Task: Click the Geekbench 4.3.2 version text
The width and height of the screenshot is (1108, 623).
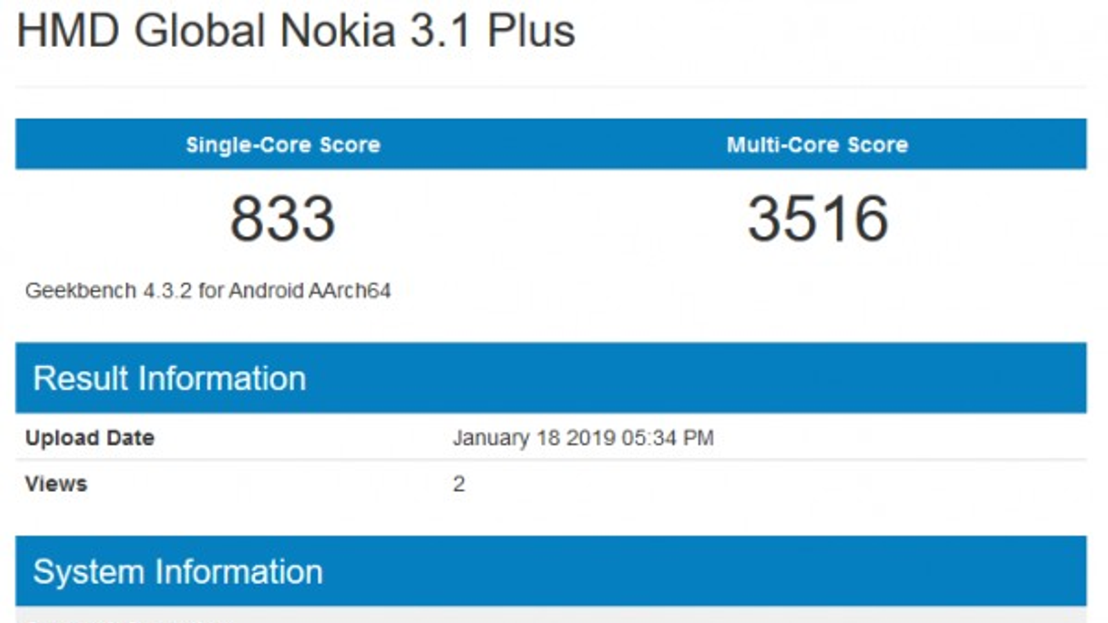Action: click(x=208, y=291)
